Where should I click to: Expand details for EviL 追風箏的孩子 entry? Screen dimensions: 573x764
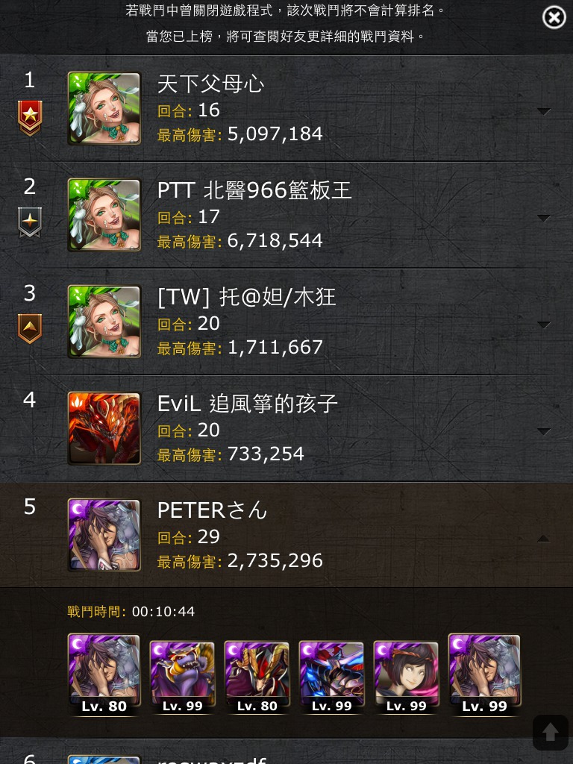544,431
